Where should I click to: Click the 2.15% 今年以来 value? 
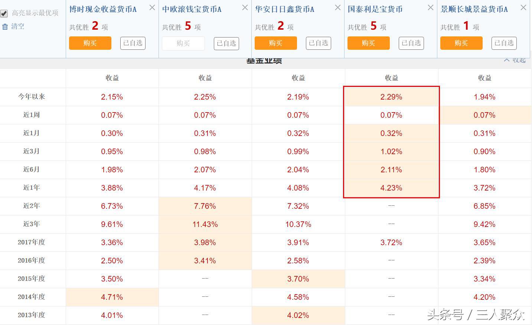coord(112,97)
